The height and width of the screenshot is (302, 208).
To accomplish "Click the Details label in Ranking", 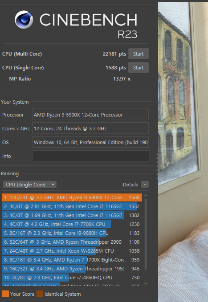I will point(130,185).
